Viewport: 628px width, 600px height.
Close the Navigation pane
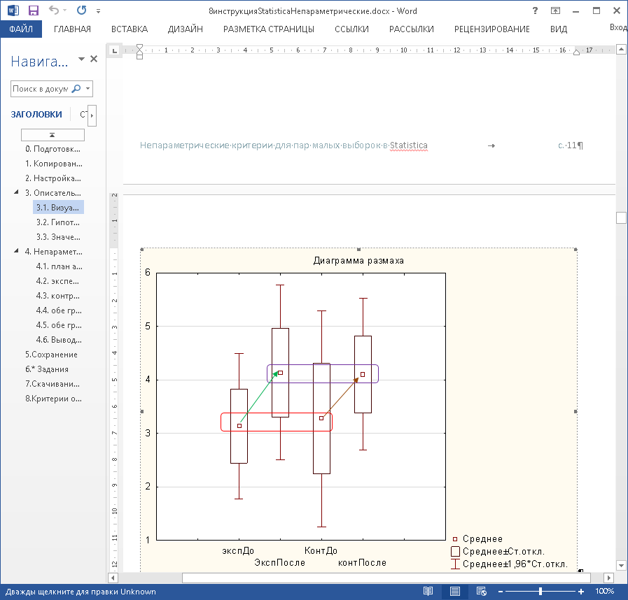(x=94, y=59)
